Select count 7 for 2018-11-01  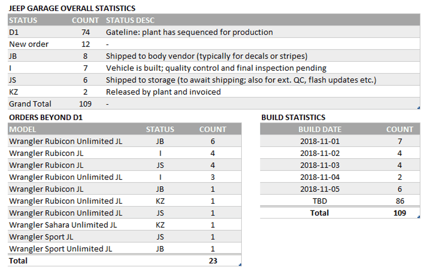coord(400,141)
